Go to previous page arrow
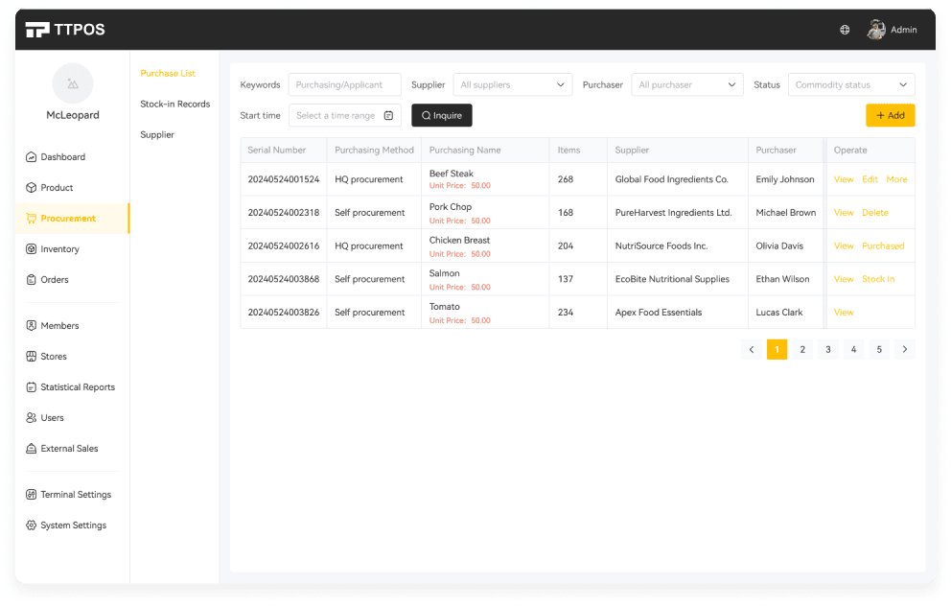Viewport: 951px width, 607px height. click(x=752, y=349)
